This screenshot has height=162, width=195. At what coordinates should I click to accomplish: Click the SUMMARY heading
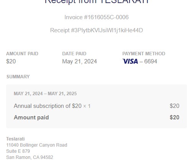click(18, 77)
